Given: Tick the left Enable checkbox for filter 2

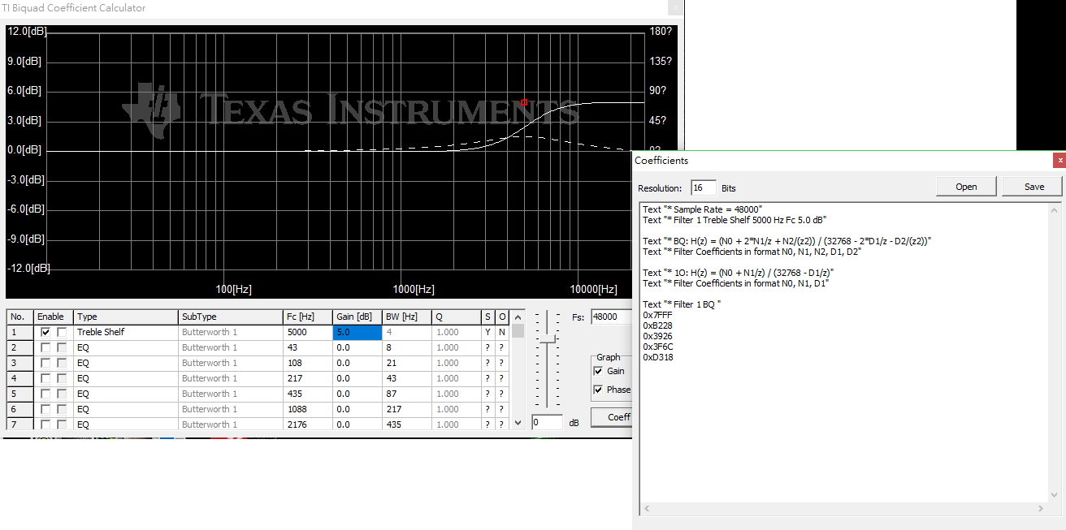Looking at the screenshot, I should point(45,347).
